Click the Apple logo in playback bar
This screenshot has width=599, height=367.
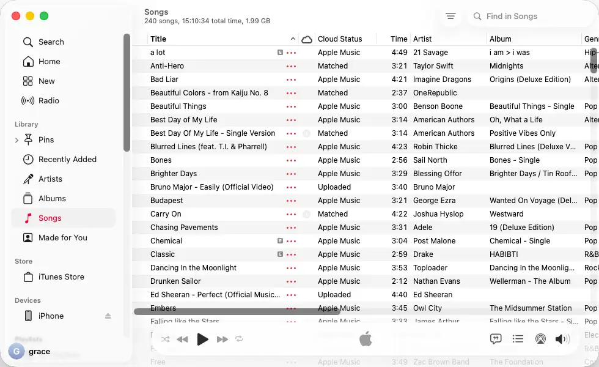[366, 339]
